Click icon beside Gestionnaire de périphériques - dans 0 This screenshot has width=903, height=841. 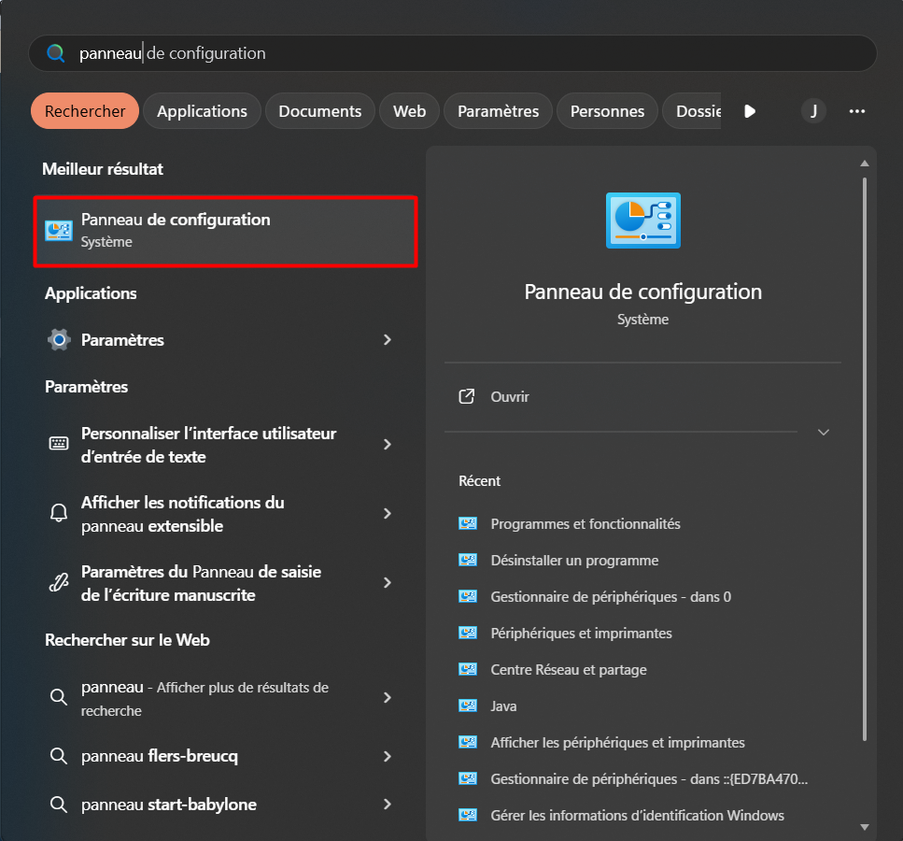coord(468,596)
